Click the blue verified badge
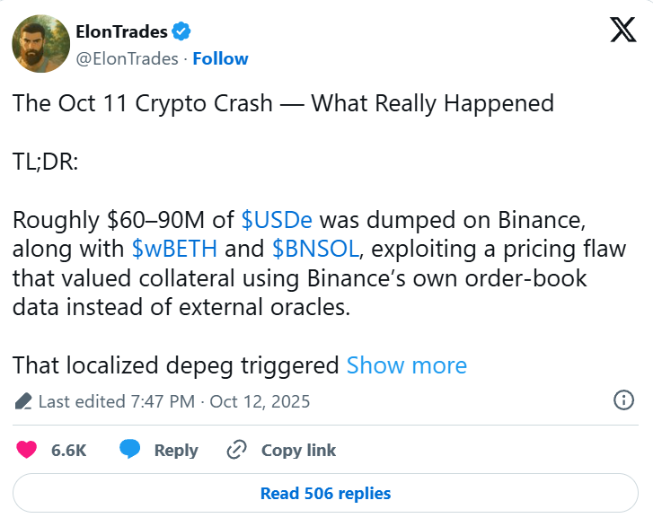The image size is (653, 518). (182, 32)
